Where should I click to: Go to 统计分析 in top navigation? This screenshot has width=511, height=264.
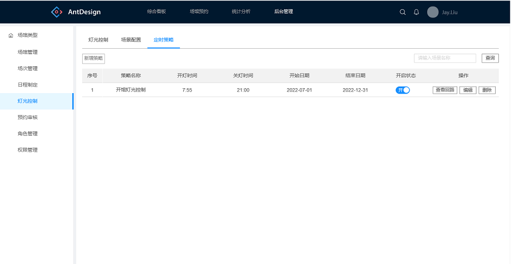(241, 12)
